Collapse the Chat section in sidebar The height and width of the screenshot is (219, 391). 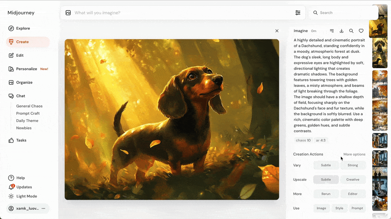click(x=20, y=96)
